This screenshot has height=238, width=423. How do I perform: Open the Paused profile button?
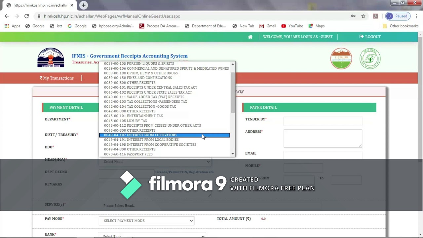point(398,16)
